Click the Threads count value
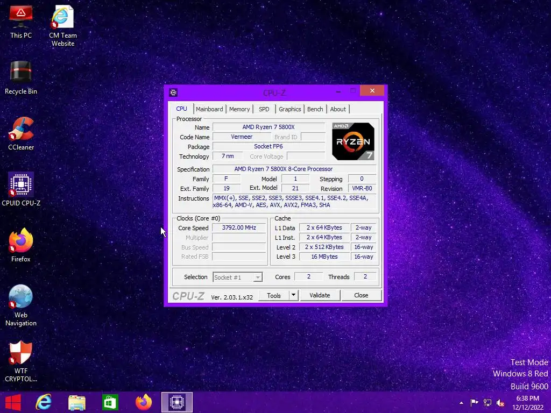551x413 pixels. click(365, 277)
